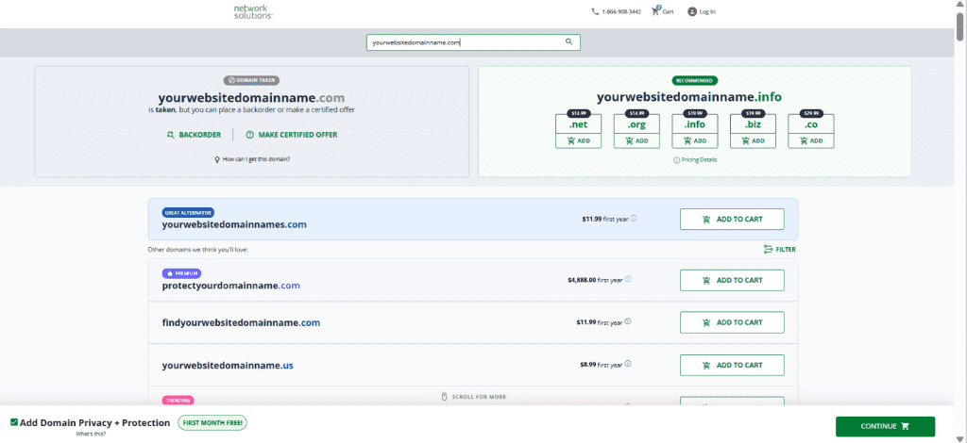Screen dimensions: 967x443
Task: Click the Network Solutions logo
Action: [x=253, y=11]
